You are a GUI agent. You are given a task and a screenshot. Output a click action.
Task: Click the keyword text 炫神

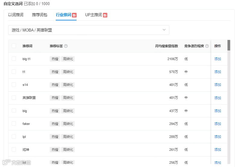click(x=26, y=150)
